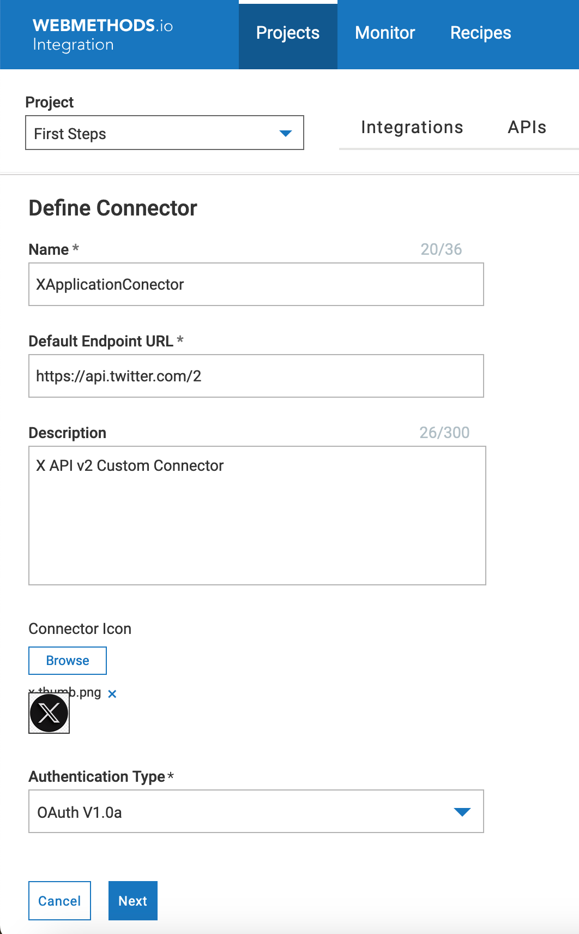This screenshot has width=579, height=934.
Task: Open the Monitor tab
Action: [385, 33]
